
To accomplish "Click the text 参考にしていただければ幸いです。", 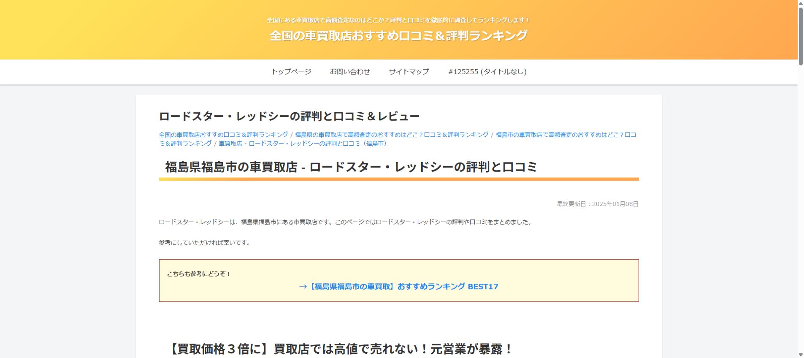I will [x=206, y=243].
